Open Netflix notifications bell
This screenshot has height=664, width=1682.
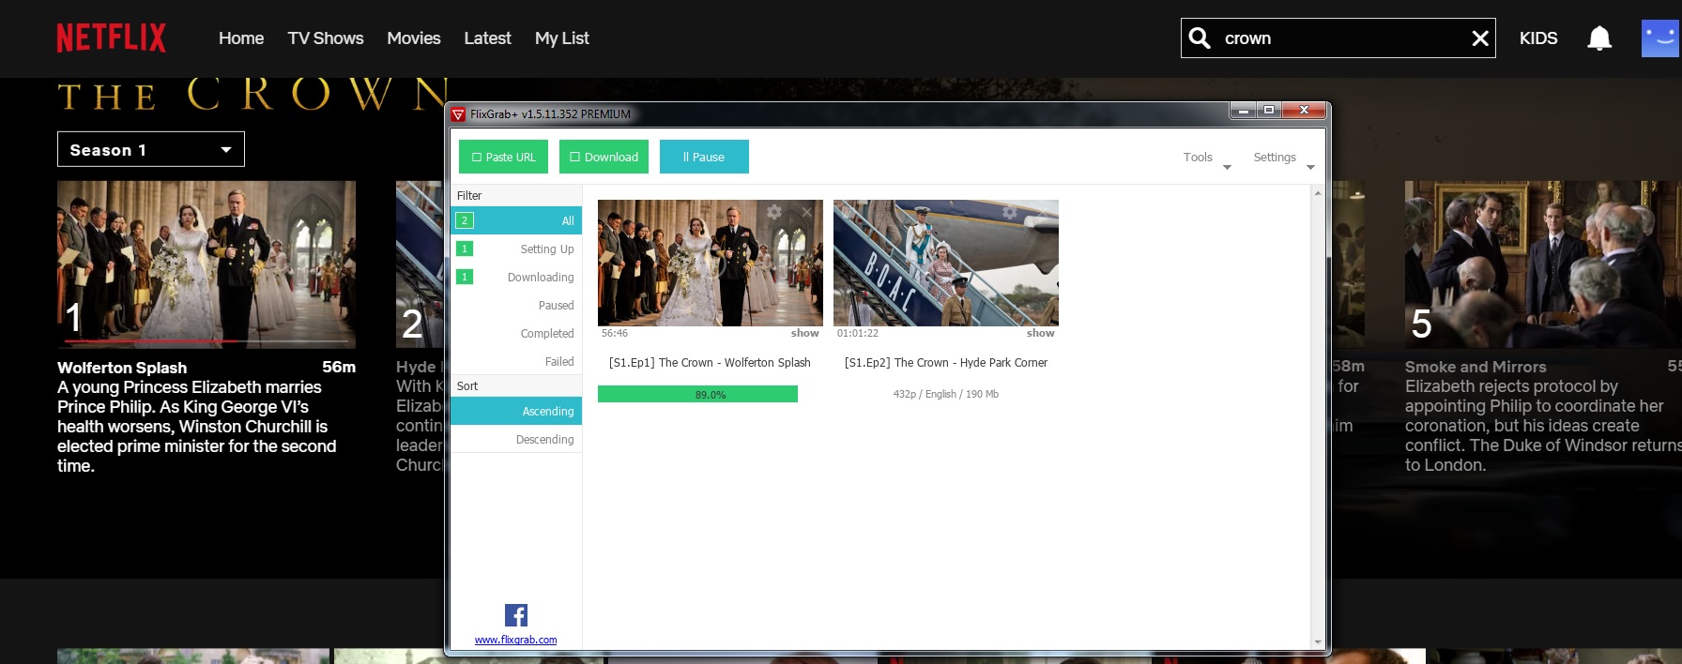1599,38
